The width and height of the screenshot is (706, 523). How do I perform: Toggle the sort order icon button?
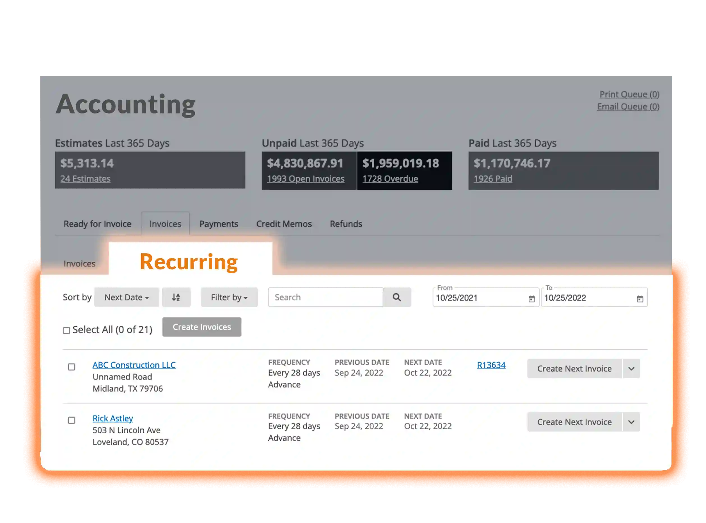176,297
